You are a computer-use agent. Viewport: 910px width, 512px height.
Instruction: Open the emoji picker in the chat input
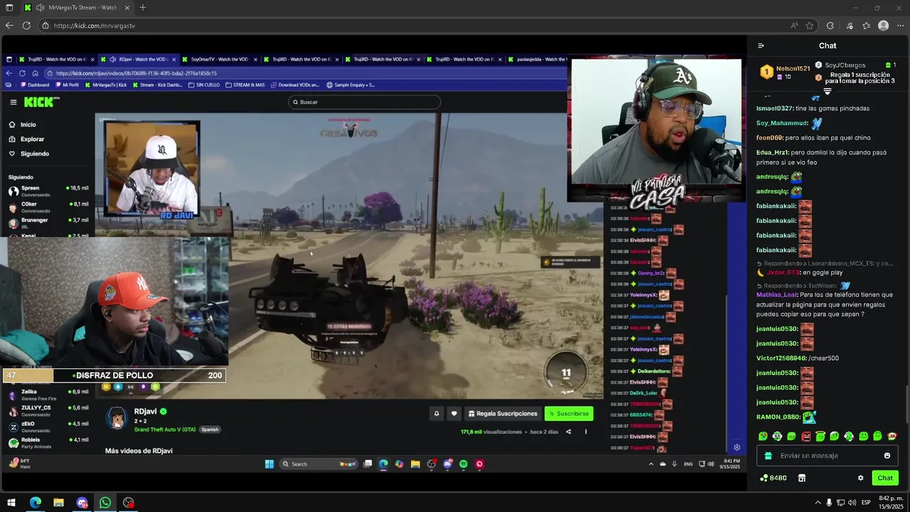coord(887,456)
